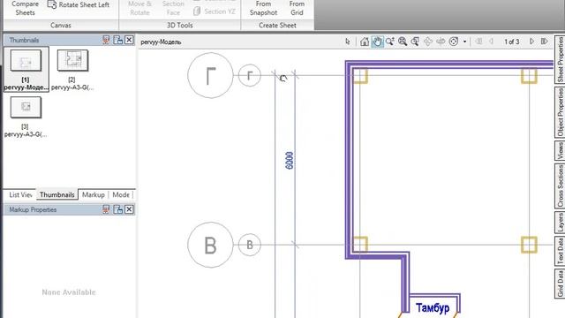This screenshot has width=565, height=318.
Task: Click the 6000 dimension text
Action: click(290, 161)
